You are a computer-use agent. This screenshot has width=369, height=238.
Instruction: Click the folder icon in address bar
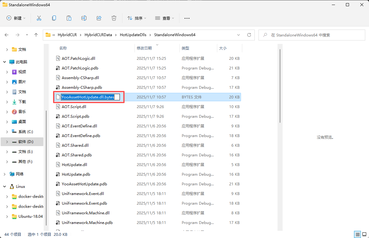pyautogui.click(x=48, y=35)
